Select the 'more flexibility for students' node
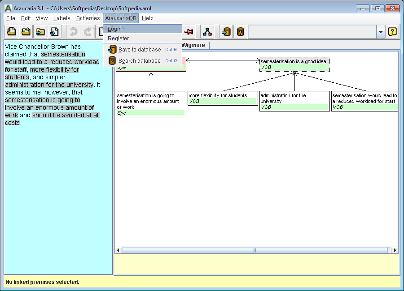404x291 pixels. 223,98
